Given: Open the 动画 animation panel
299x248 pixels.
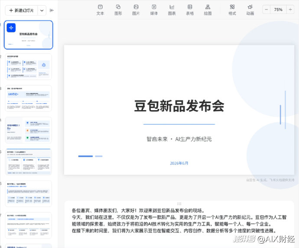Looking at the screenshot, I should click(250, 10).
